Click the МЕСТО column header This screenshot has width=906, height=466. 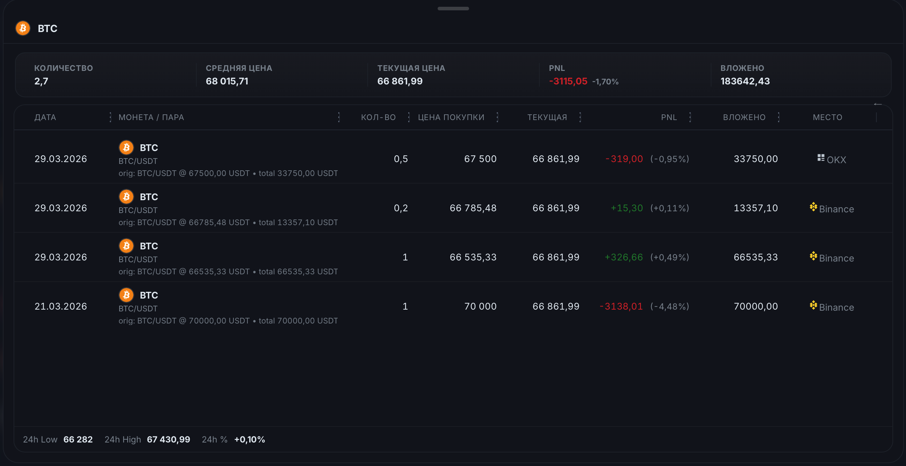(x=827, y=117)
